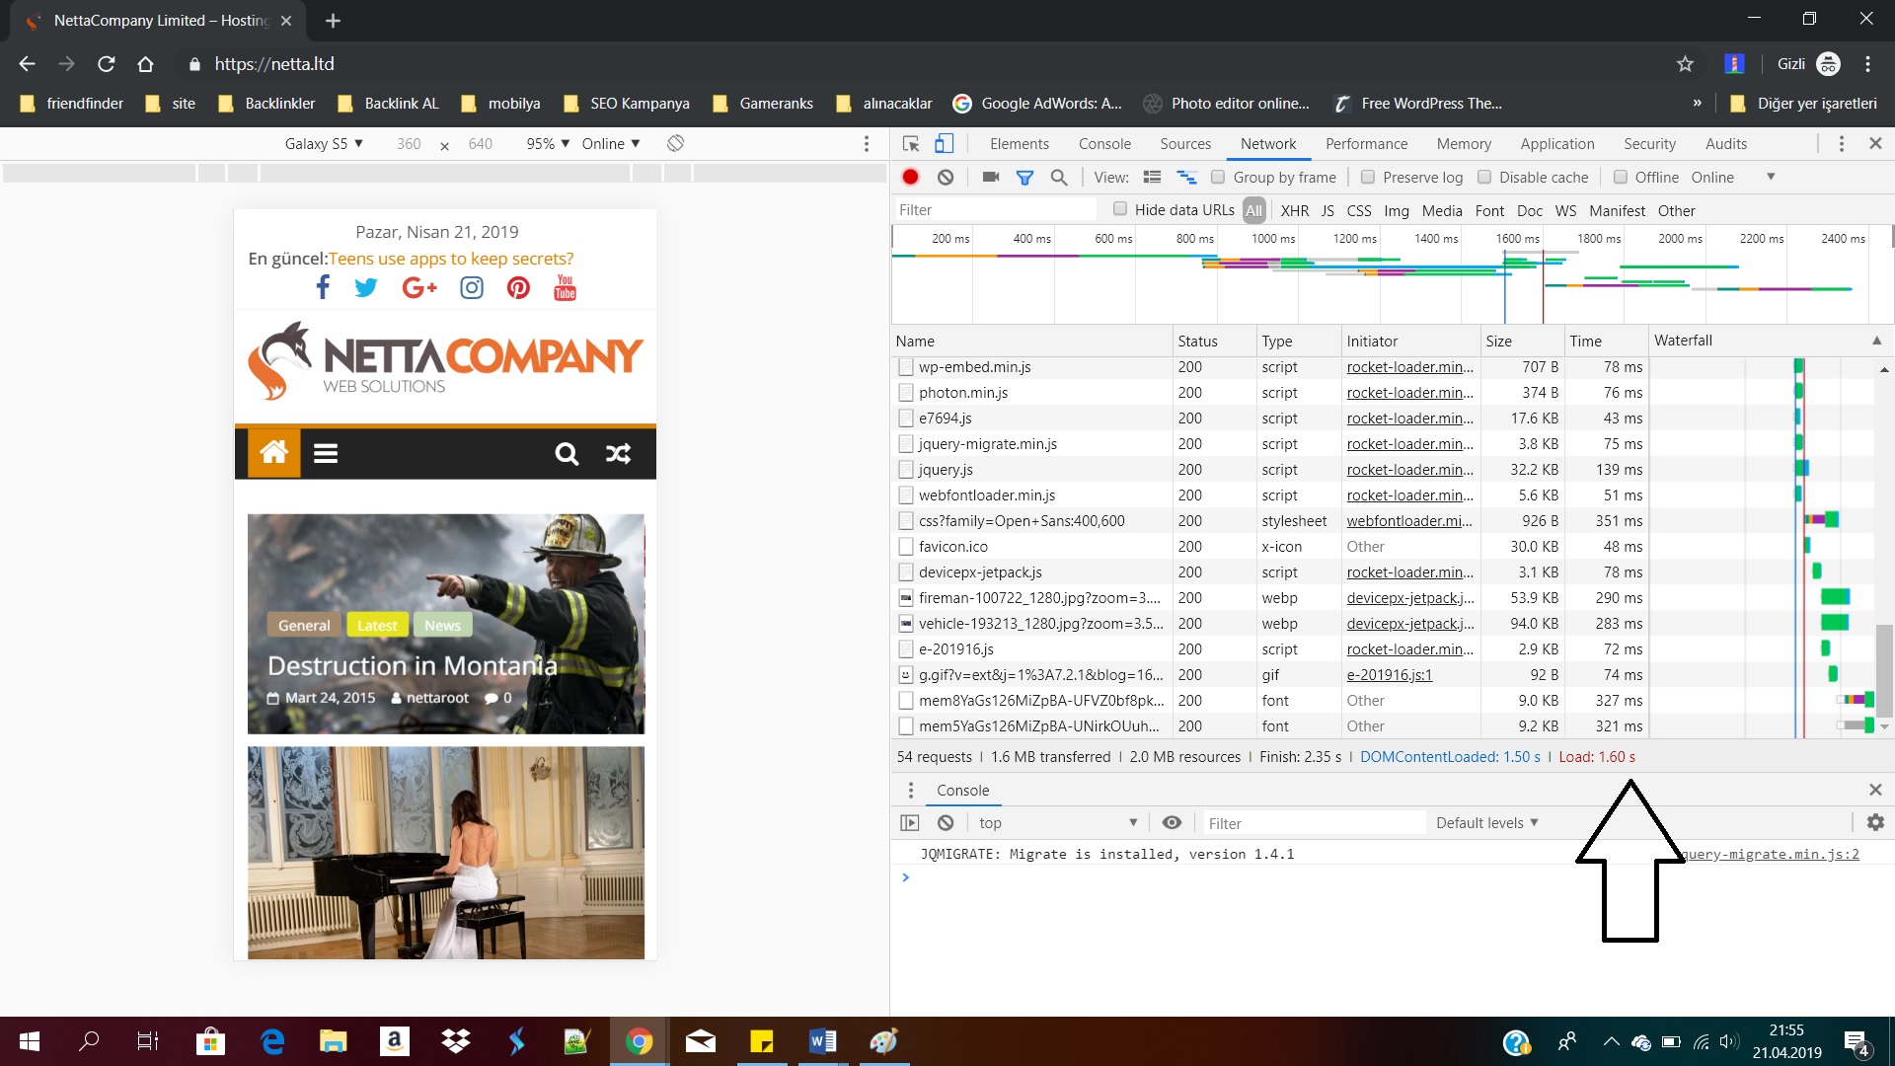Switch to the Application tab

pyautogui.click(x=1556, y=144)
